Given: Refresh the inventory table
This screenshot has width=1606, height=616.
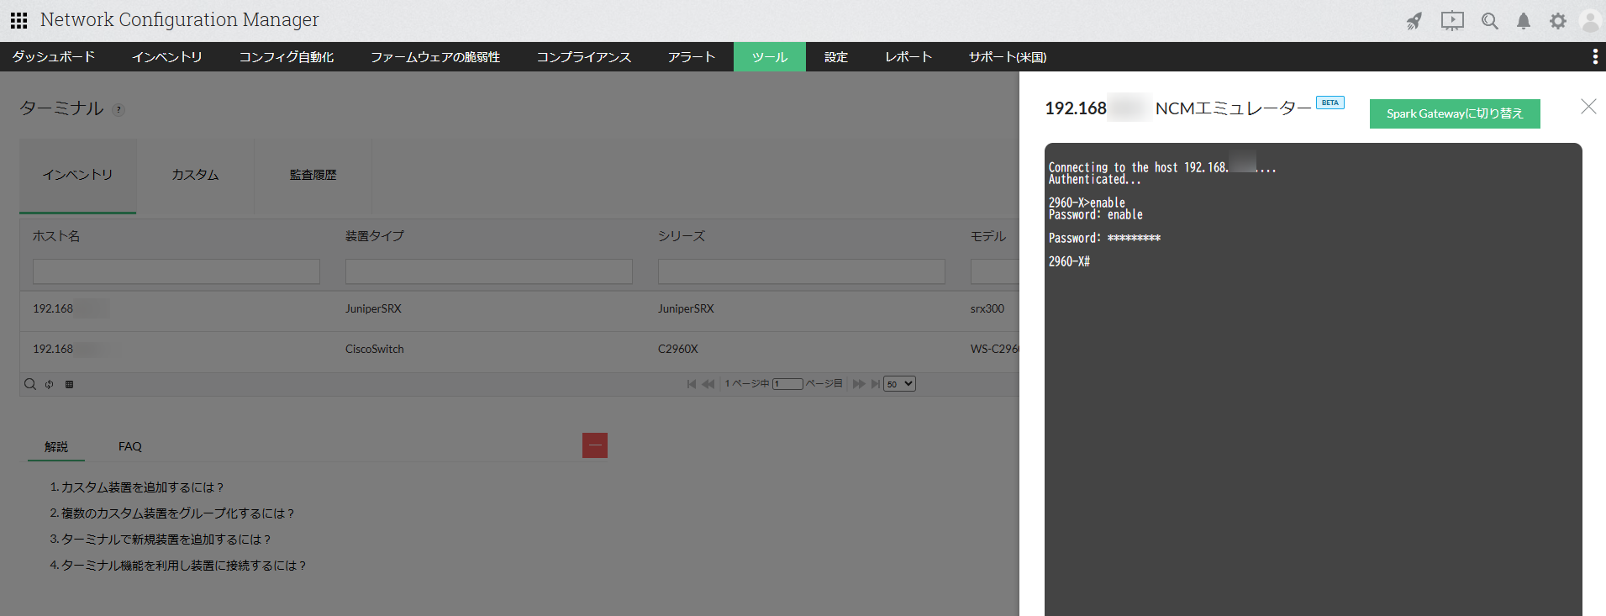Looking at the screenshot, I should (x=50, y=384).
